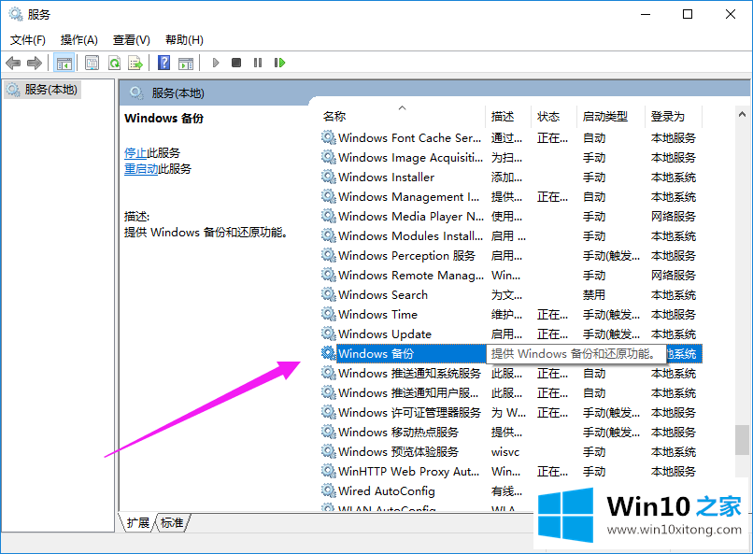The height and width of the screenshot is (554, 753).
Task: Select WinHTTP Web Proxy Aut... service
Action: (x=511, y=472)
